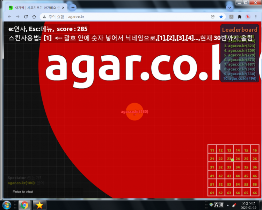Click the Enter to chat field

(x=45, y=192)
